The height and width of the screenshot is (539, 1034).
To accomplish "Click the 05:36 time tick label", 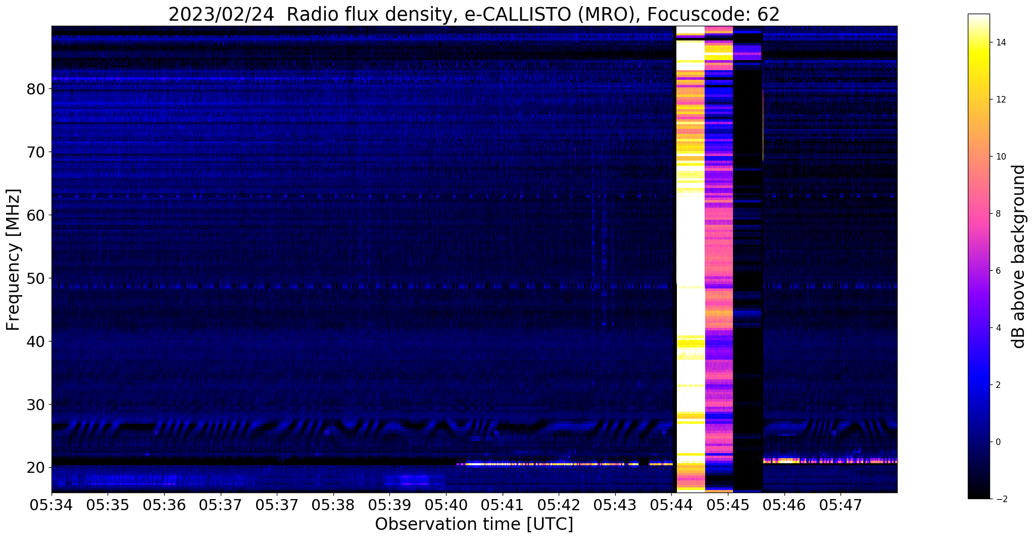I will 164,504.
